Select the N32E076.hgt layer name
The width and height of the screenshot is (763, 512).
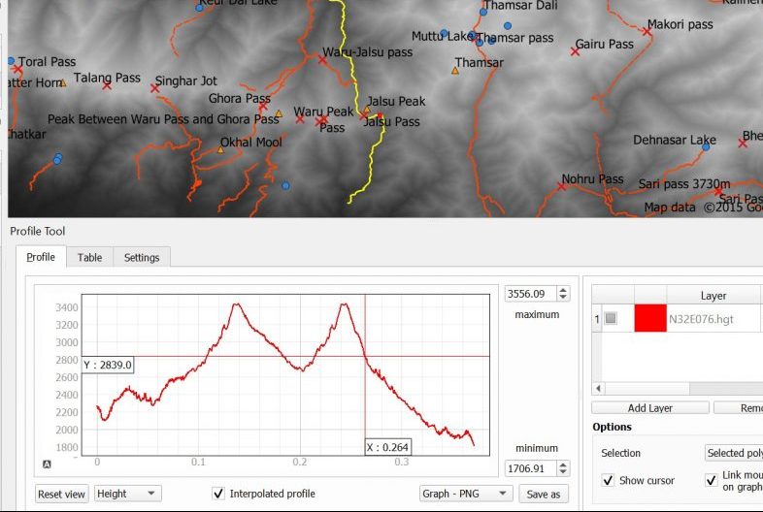[x=701, y=319]
